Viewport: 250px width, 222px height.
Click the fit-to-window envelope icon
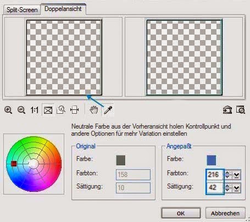[x=48, y=110]
